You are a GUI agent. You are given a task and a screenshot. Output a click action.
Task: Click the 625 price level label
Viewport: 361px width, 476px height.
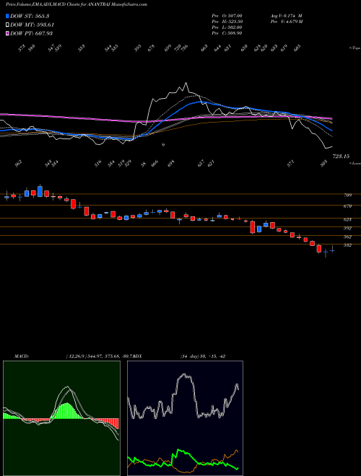click(347, 219)
